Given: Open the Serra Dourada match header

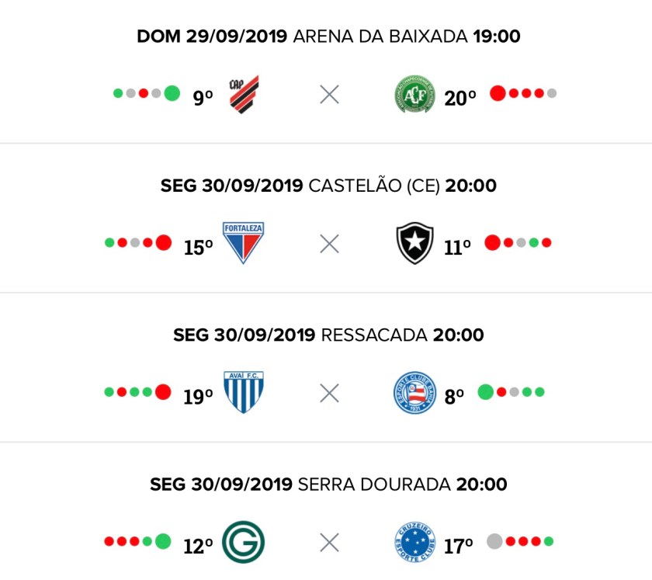Looking at the screenshot, I should point(328,484).
